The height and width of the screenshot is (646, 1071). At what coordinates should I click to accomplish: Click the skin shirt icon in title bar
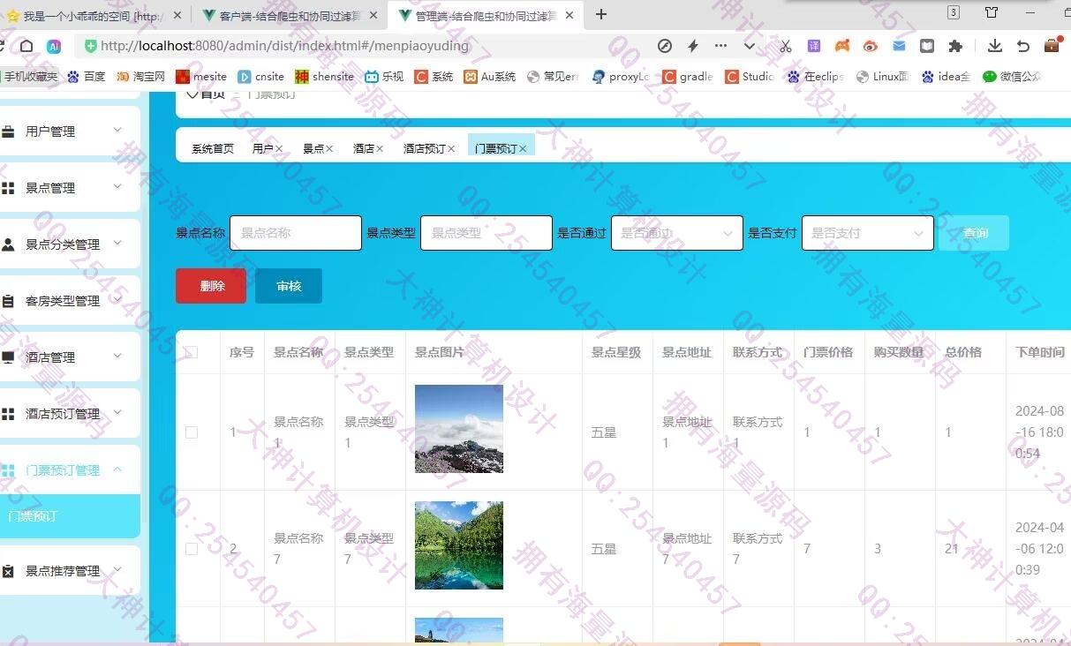click(x=992, y=12)
